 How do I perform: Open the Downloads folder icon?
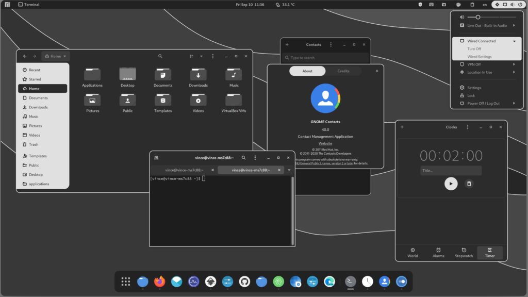point(198,75)
